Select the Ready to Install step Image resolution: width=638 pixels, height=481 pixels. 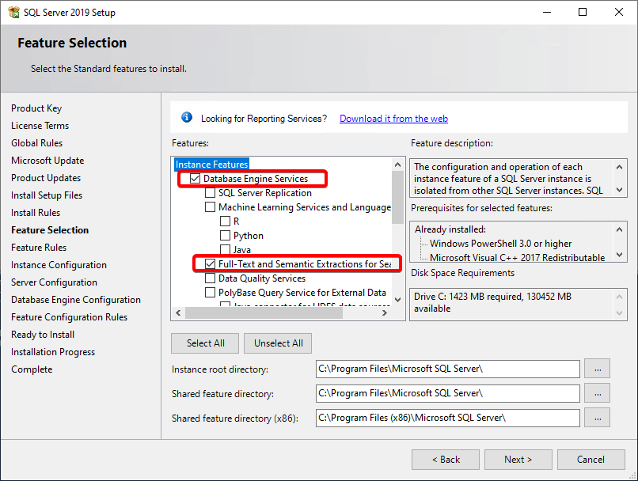(43, 335)
